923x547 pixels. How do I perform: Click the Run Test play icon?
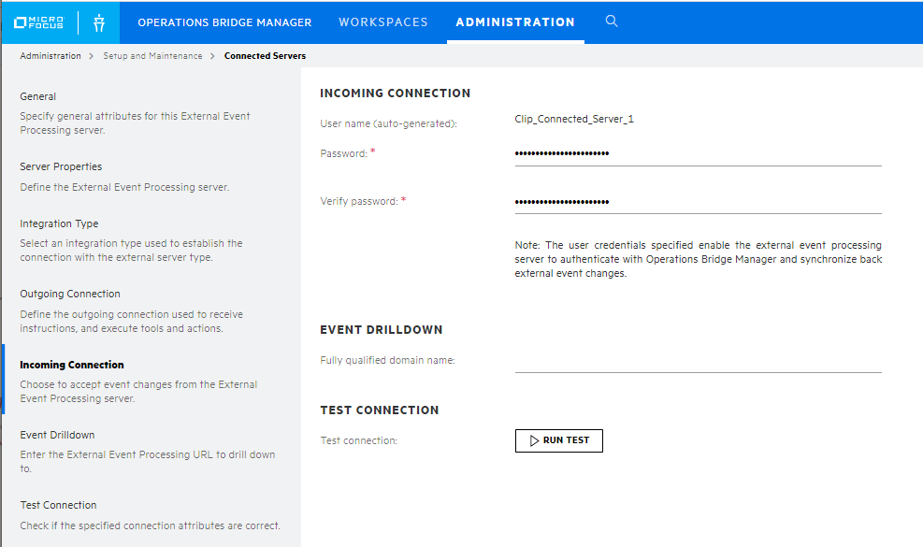point(534,440)
